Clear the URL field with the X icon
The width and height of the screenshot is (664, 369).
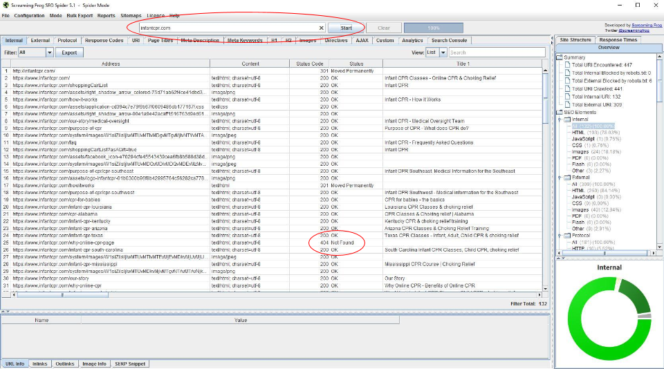(321, 28)
